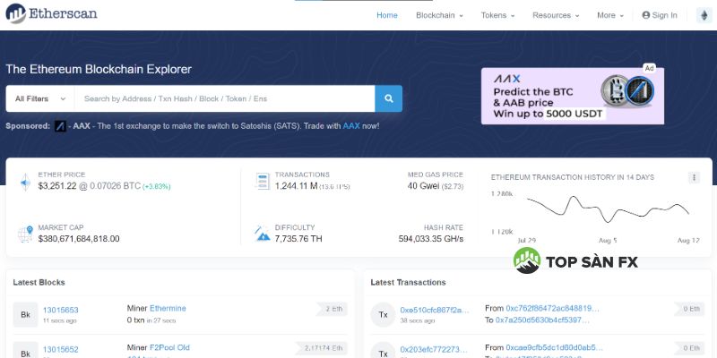Click the 1,244.11 M transactions value
This screenshot has height=358, width=717.
pos(296,186)
